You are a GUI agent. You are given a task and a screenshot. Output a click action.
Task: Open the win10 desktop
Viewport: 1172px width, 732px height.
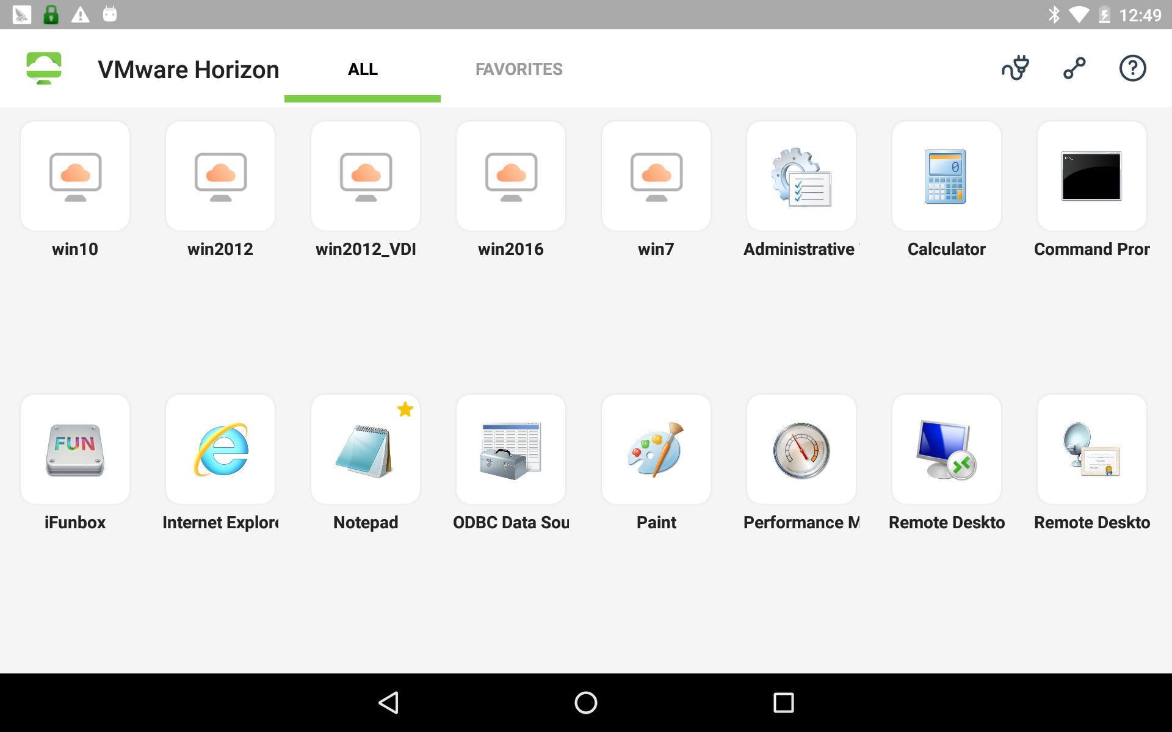(75, 176)
